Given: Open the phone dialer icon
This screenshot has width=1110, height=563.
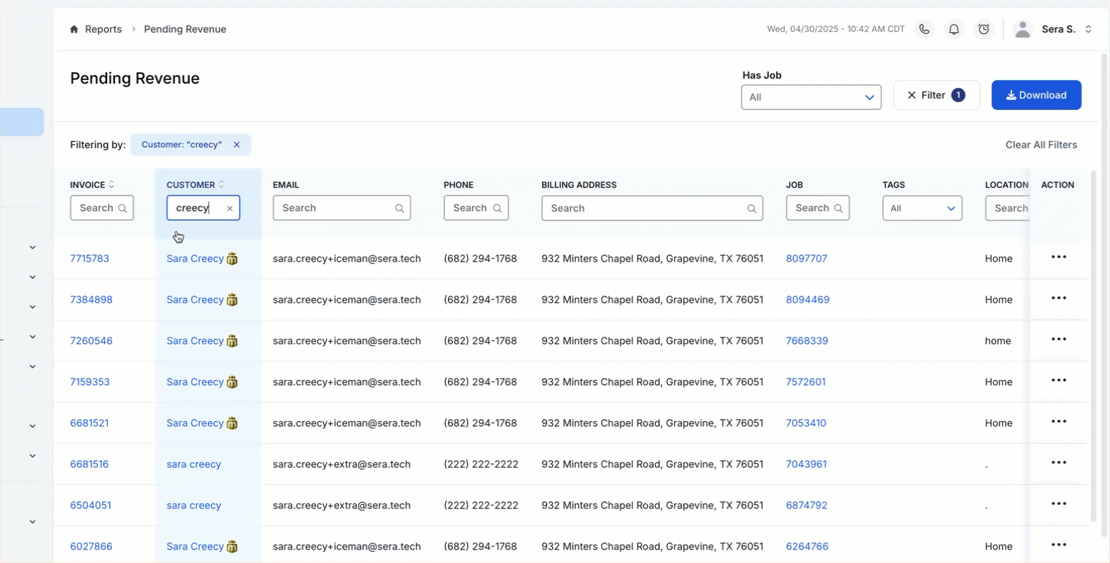Looking at the screenshot, I should (924, 29).
